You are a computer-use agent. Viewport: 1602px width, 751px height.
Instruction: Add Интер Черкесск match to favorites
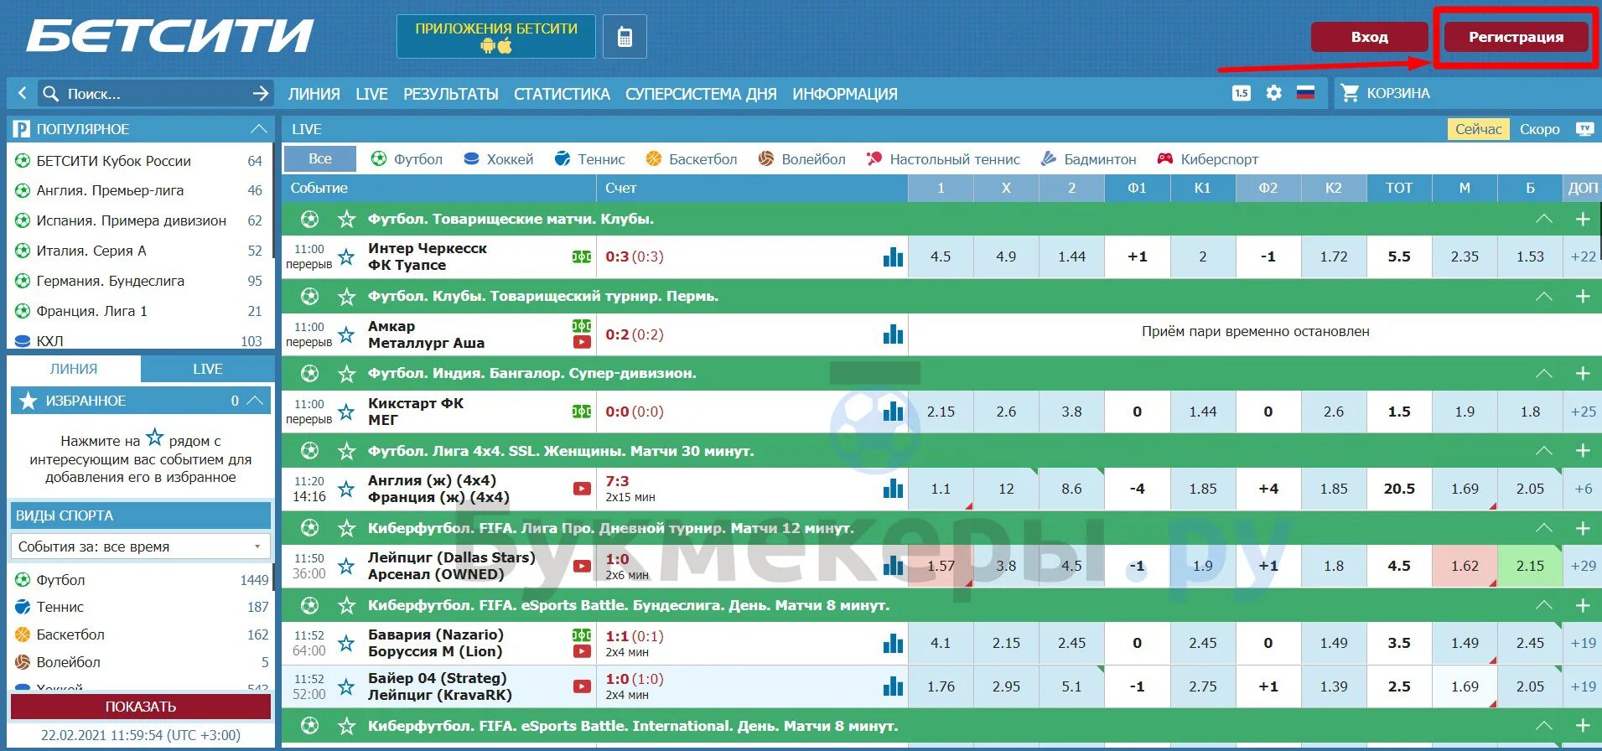click(x=346, y=256)
